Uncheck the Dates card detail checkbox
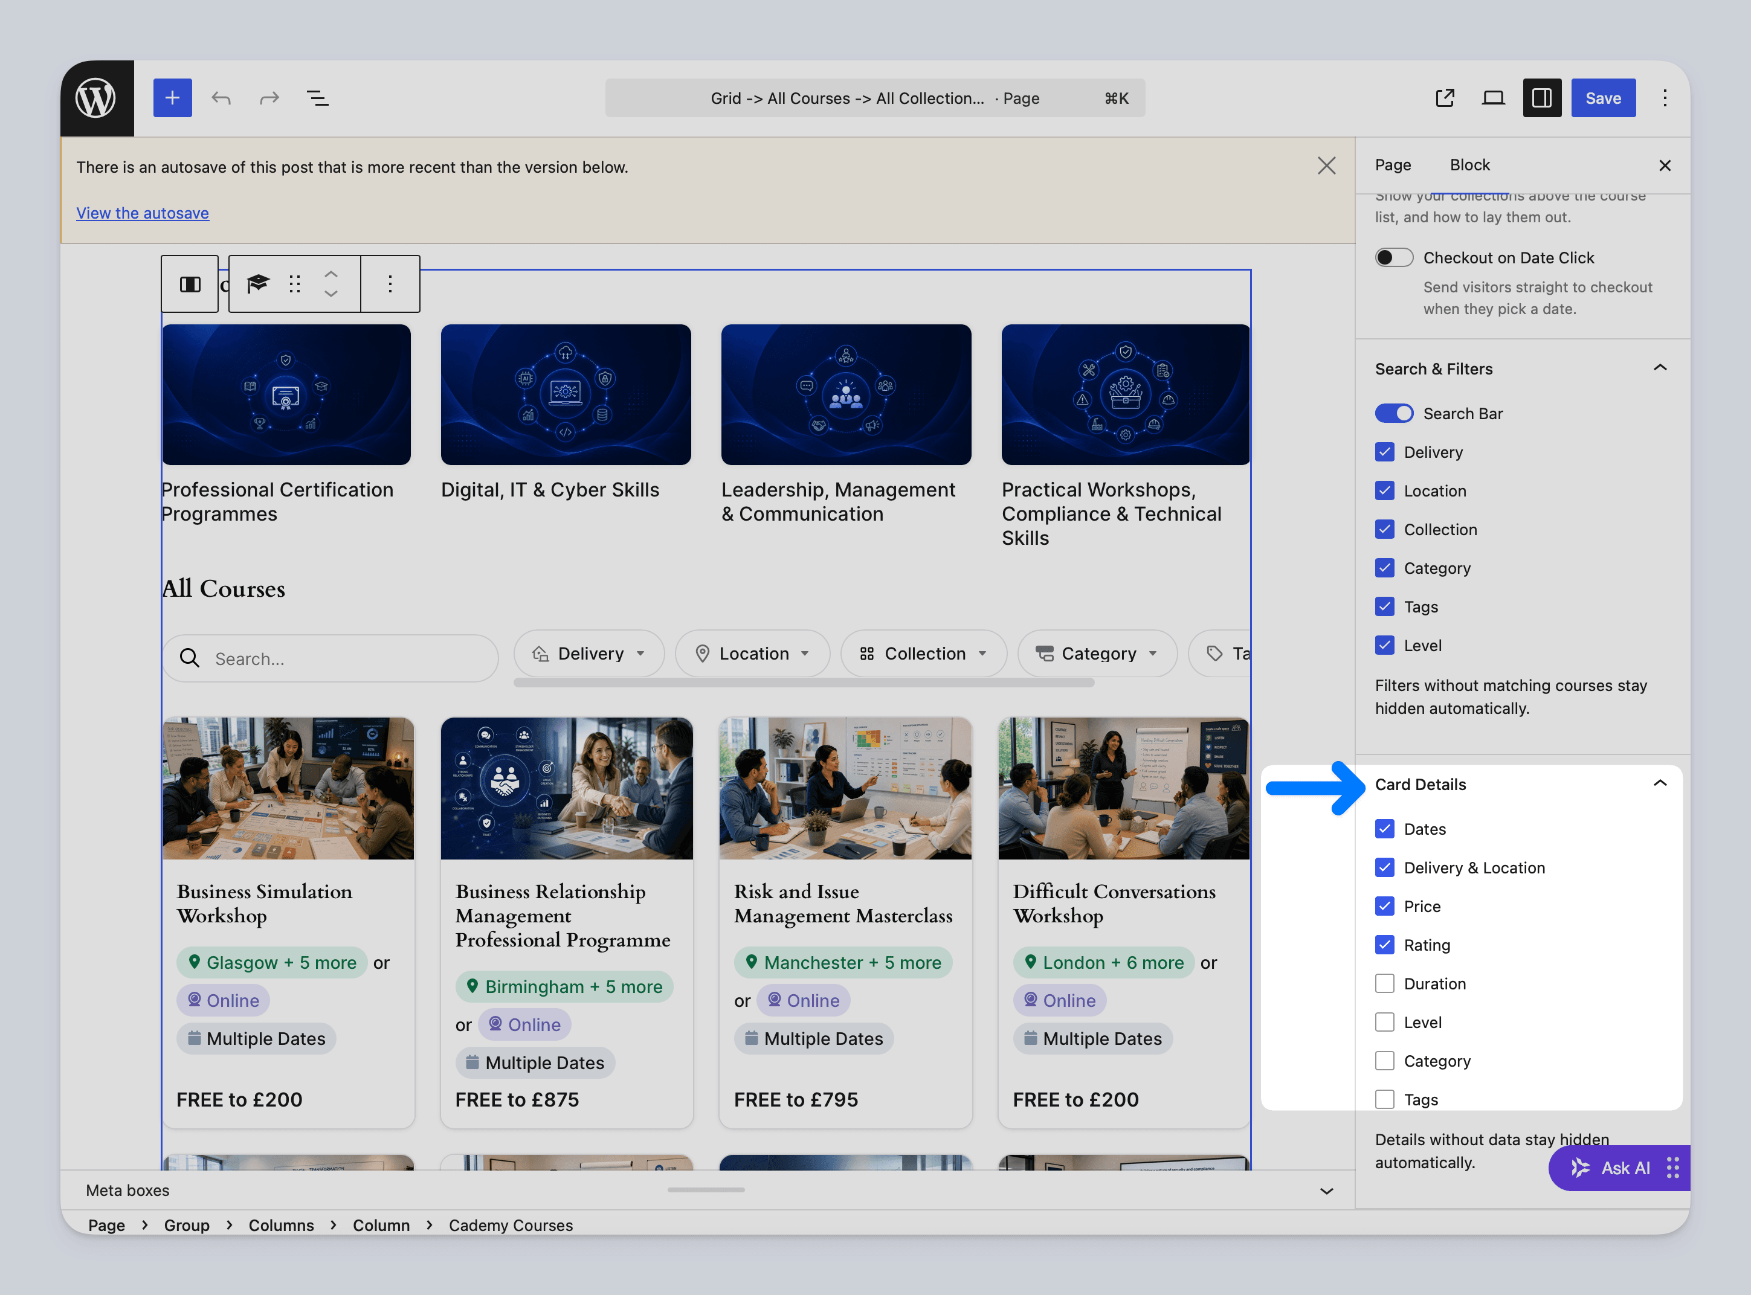Viewport: 1751px width, 1295px height. (x=1385, y=829)
